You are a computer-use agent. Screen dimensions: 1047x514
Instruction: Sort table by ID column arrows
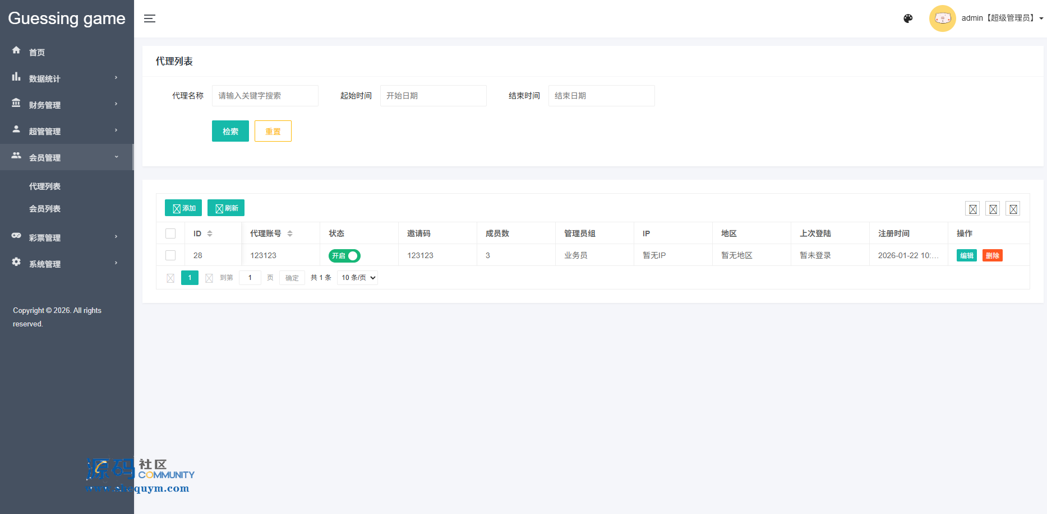pyautogui.click(x=210, y=233)
